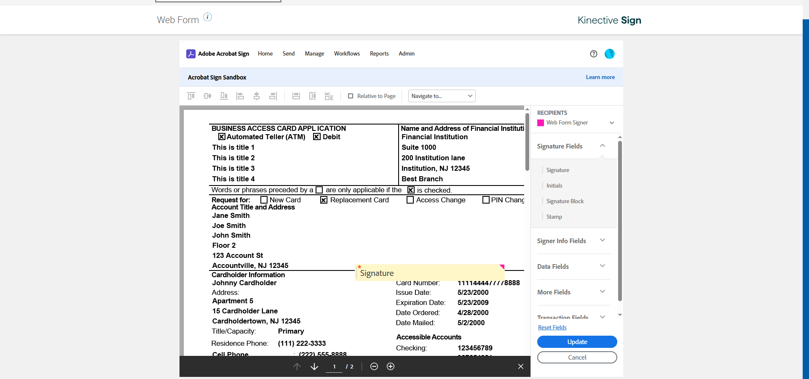This screenshot has width=809, height=379.
Task: Click the align right edges icon
Action: pos(273,96)
